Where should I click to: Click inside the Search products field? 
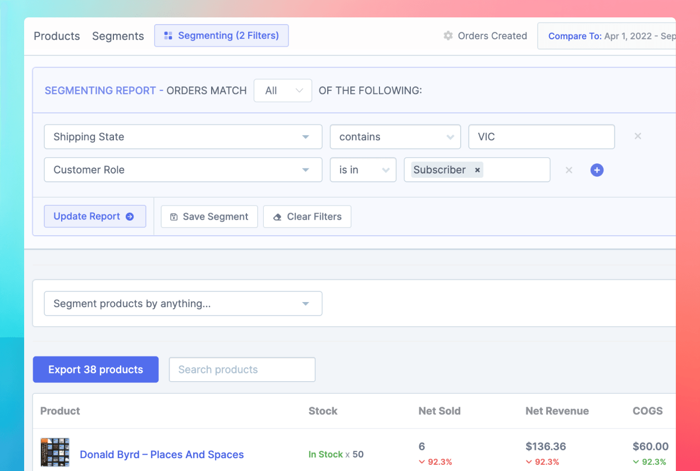tap(242, 369)
